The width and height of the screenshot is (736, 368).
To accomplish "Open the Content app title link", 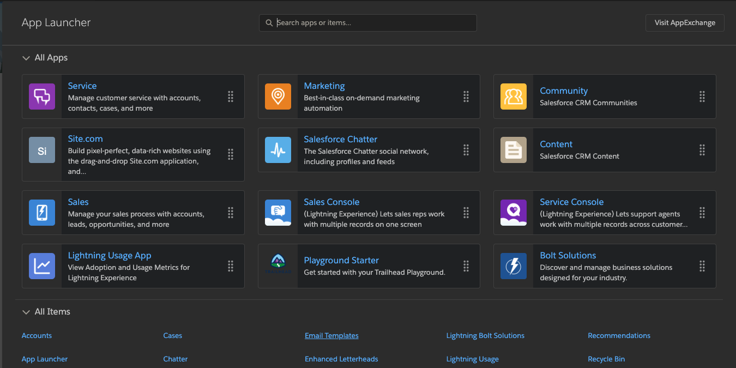I will point(556,144).
